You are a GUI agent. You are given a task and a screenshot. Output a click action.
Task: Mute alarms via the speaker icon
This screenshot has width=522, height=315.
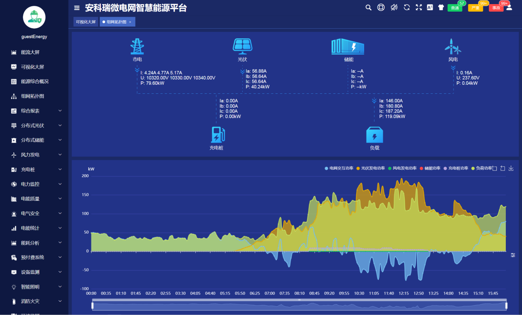point(394,7)
